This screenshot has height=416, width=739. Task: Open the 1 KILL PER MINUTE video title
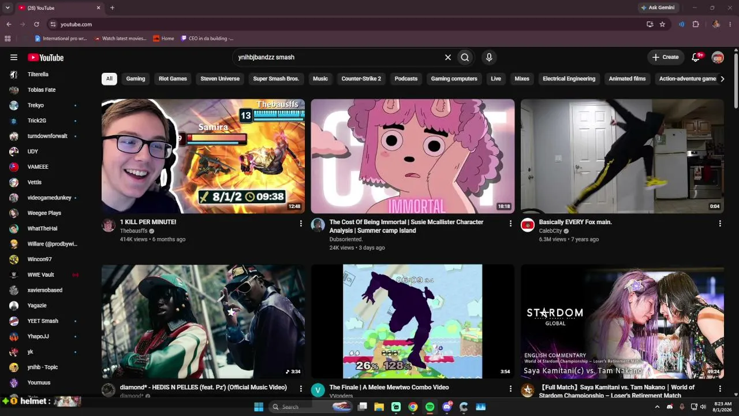148,222
